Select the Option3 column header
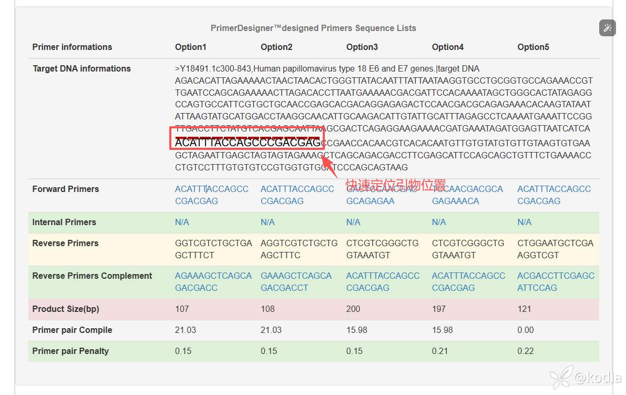Screen dimensions: 626x395 pos(362,47)
